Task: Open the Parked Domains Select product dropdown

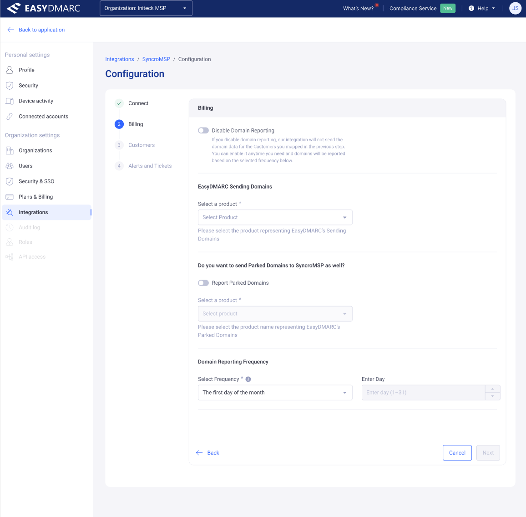Action: (275, 313)
